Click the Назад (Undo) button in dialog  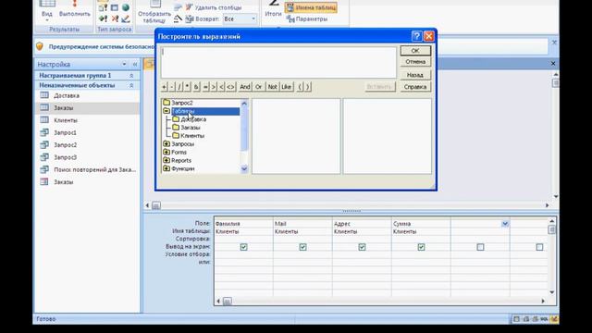pos(415,75)
